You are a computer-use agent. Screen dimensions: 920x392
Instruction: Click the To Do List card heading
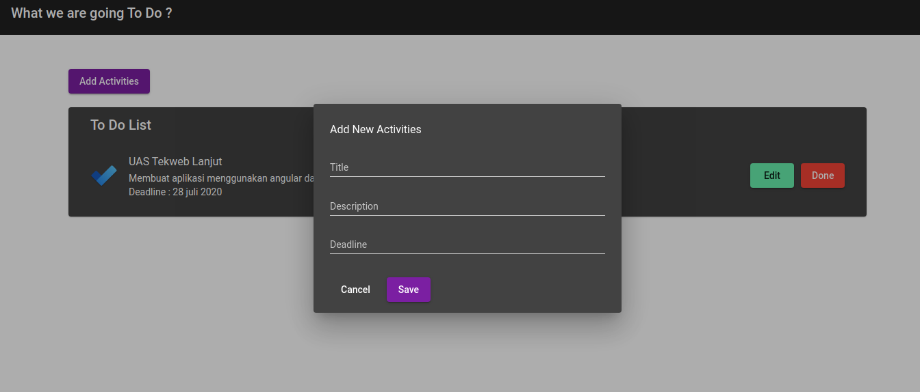(121, 125)
